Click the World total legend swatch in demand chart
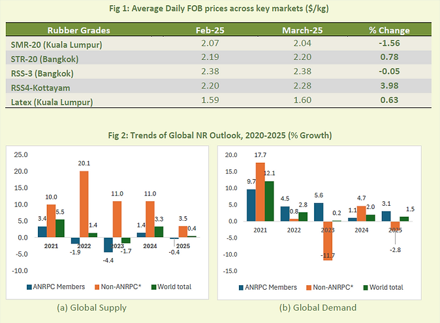 coord(366,288)
